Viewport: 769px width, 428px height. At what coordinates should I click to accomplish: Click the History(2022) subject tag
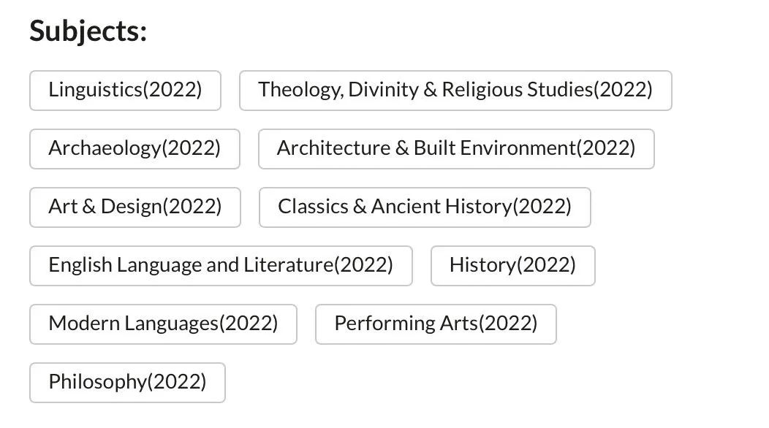512,266
